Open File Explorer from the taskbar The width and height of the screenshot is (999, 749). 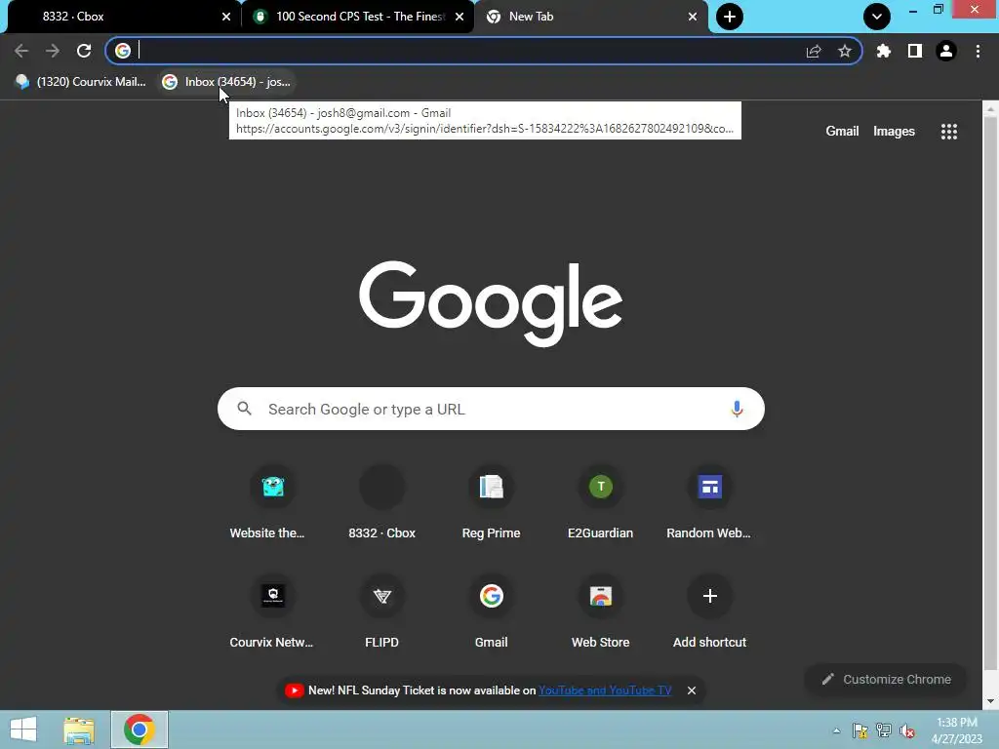click(79, 729)
